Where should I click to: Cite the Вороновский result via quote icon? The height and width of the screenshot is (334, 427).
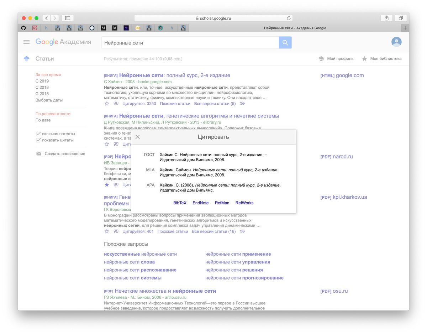(x=116, y=231)
